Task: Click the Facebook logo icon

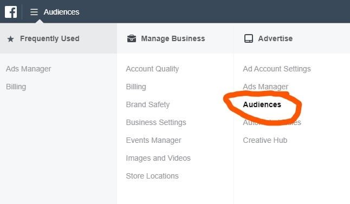Action: coord(11,12)
